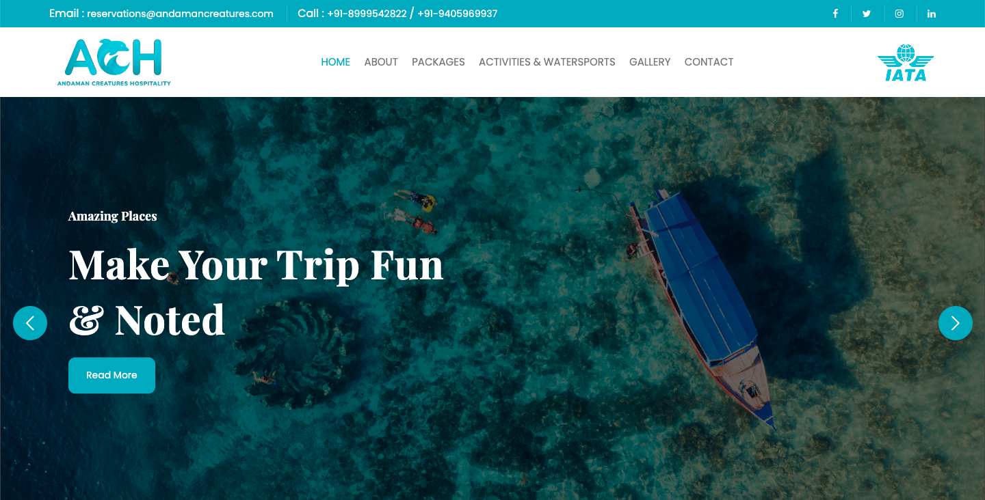Go to the GALLERY page

tap(650, 62)
